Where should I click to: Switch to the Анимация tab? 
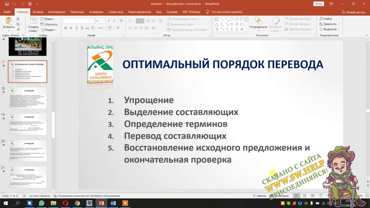(x=96, y=12)
